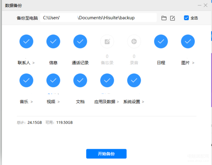Start backup with 开始备份 button

tap(106, 154)
